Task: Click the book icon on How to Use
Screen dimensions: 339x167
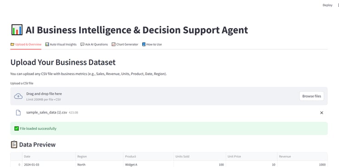Action: click(144, 44)
